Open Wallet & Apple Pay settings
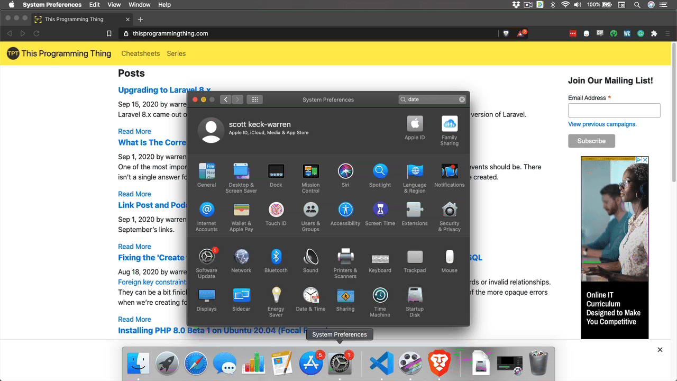 [241, 211]
